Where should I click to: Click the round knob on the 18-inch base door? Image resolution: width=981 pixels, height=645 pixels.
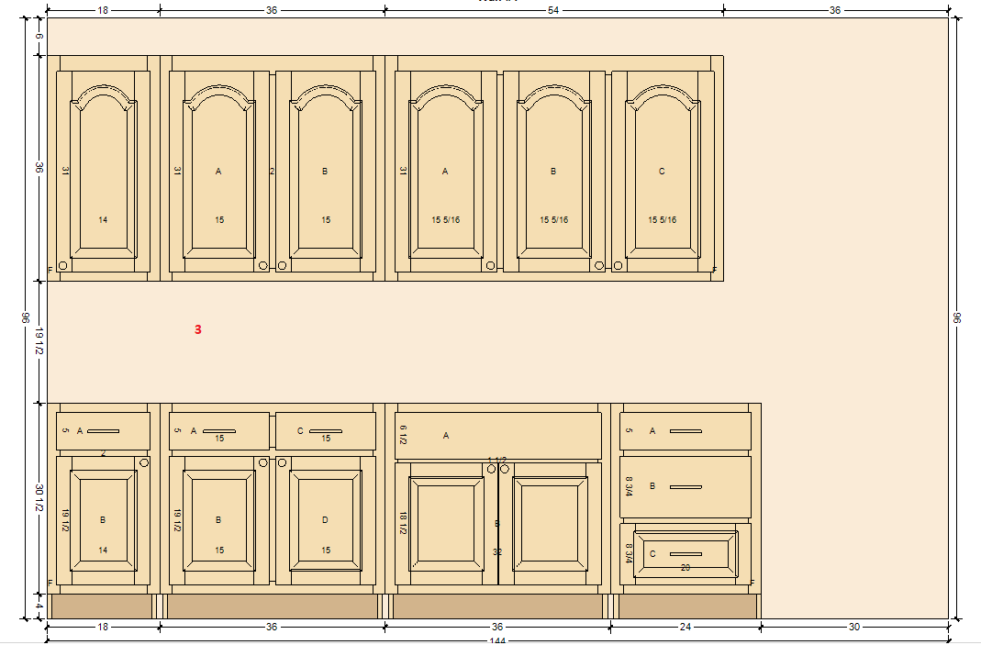tap(144, 462)
